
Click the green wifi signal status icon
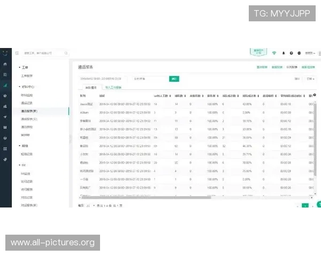(x=274, y=53)
